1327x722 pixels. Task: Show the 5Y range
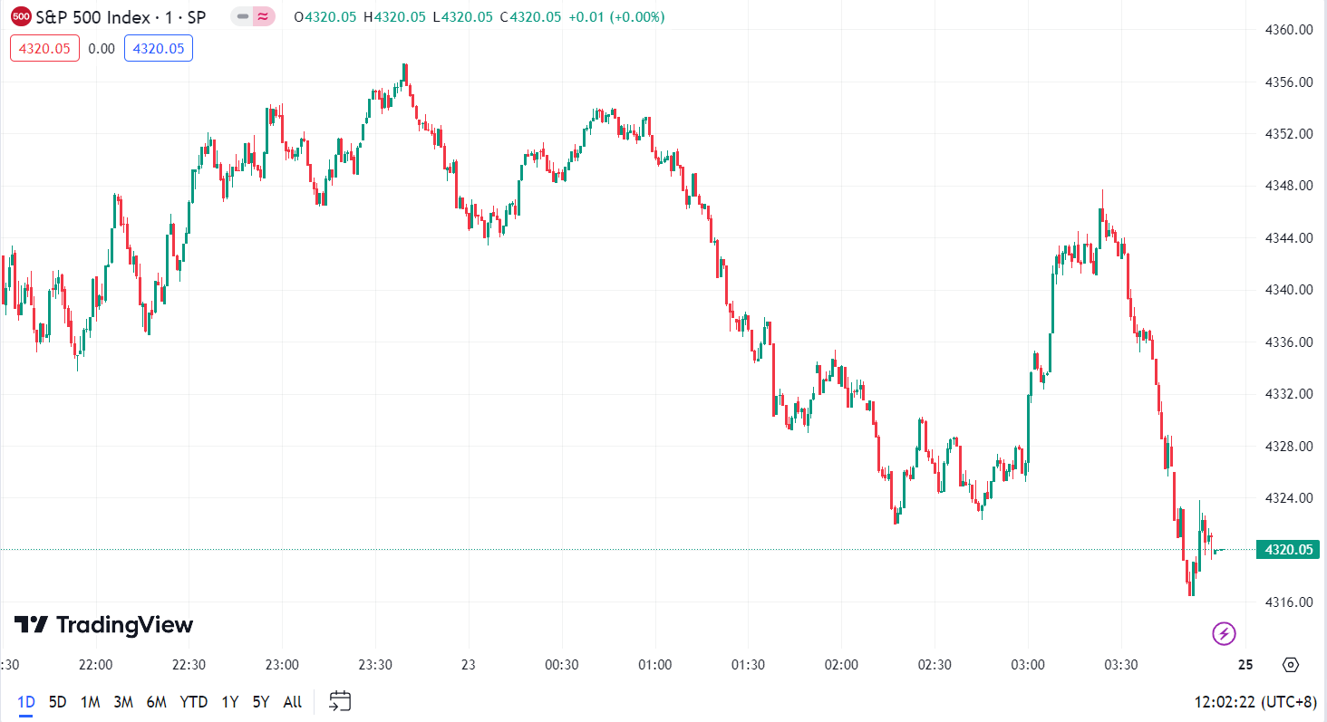click(x=261, y=701)
